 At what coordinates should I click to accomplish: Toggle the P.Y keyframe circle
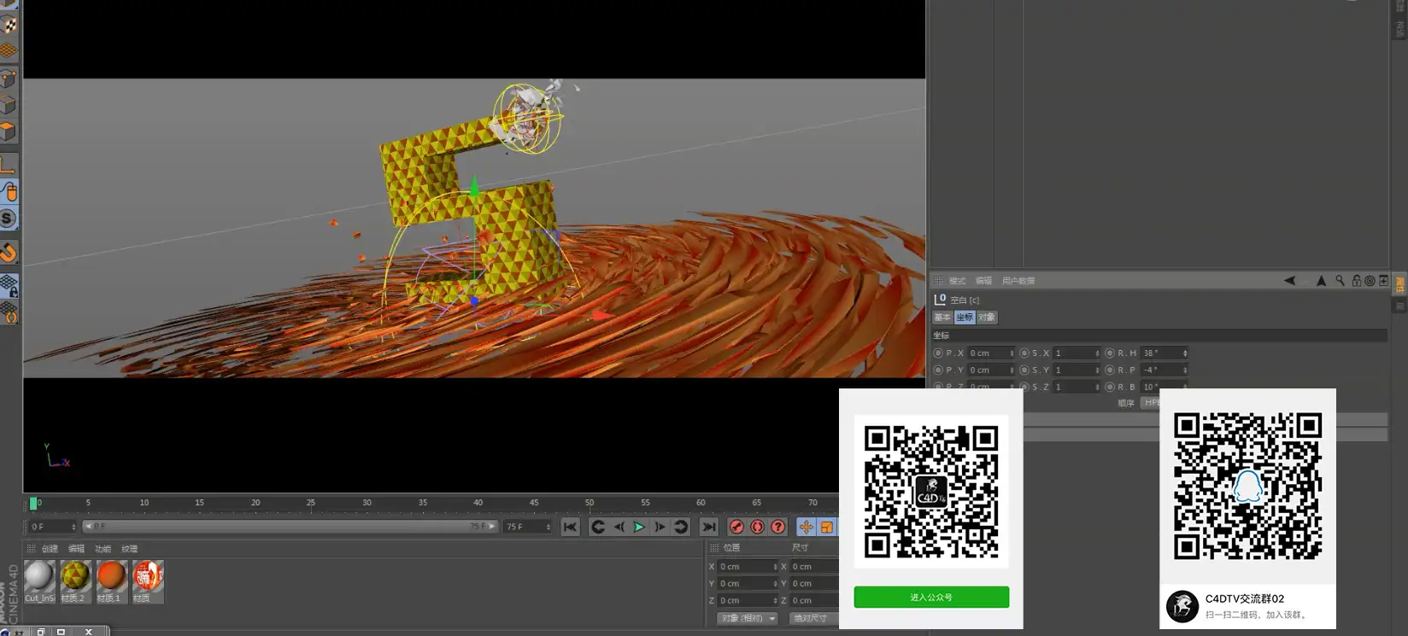tap(938, 370)
